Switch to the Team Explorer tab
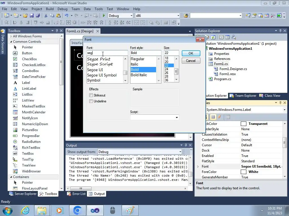The image size is (289, 216). pyautogui.click(x=243, y=96)
